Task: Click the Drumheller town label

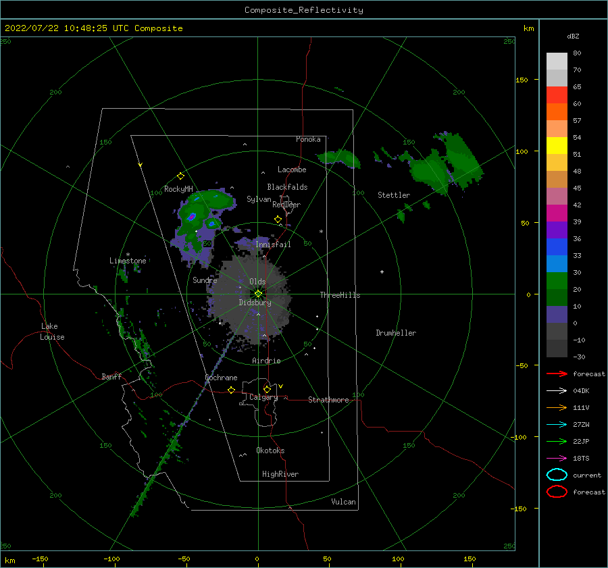Action: (x=396, y=333)
